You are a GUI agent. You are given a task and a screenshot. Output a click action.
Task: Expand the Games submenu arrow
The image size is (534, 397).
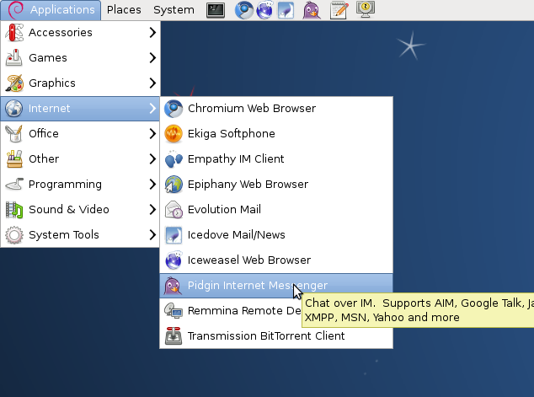[x=152, y=57]
